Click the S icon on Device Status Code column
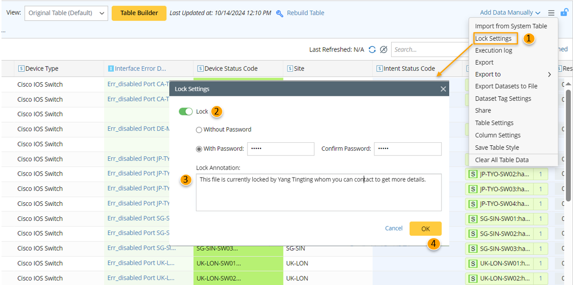Image resolution: width=573 pixels, height=285 pixels. tap(200, 69)
